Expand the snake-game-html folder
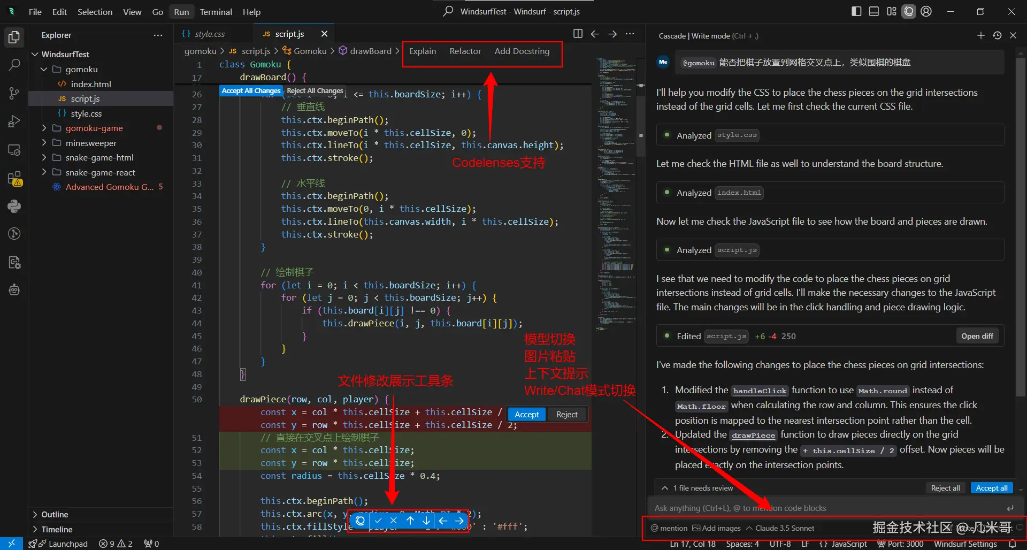 (44, 157)
